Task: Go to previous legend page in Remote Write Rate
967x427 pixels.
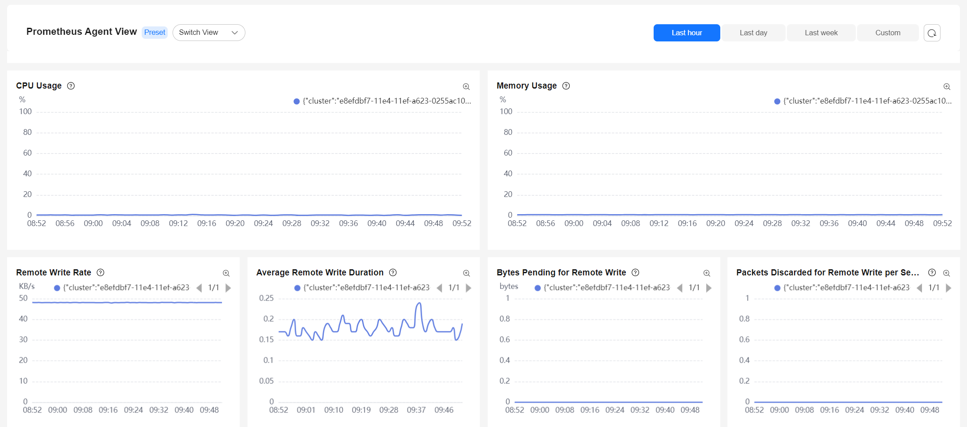Action: pyautogui.click(x=199, y=288)
